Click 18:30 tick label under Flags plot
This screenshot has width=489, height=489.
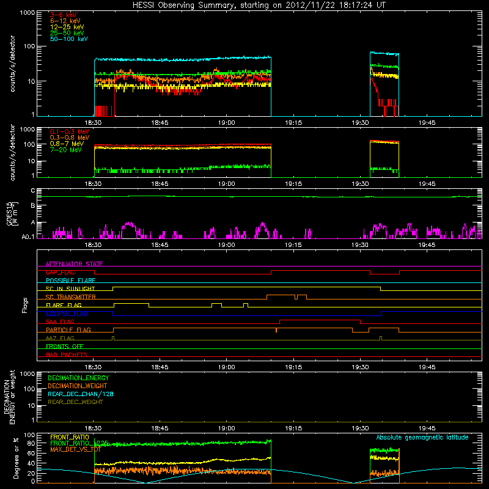tap(93, 367)
